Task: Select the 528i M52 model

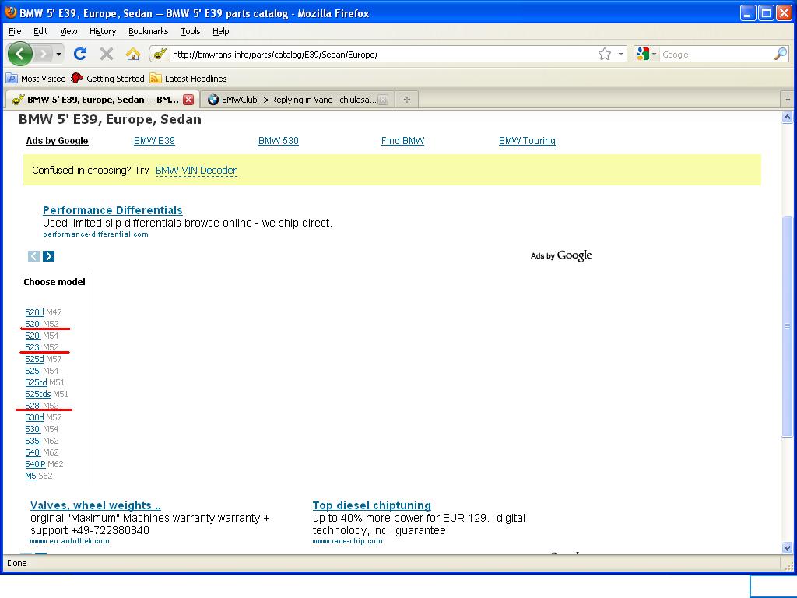Action: [33, 406]
